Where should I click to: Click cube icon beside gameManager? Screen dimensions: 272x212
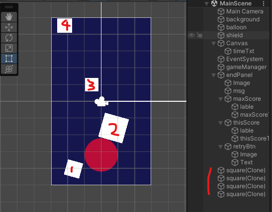coord(221,67)
